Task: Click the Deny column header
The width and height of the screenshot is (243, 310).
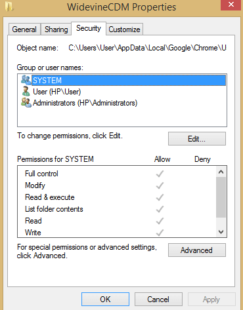Action: pyautogui.click(x=202, y=159)
